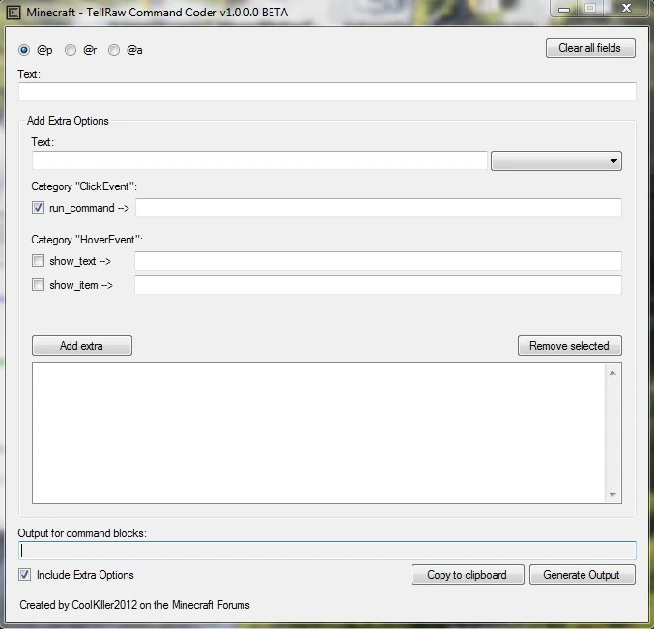Click the Copy to clipboard button
This screenshot has height=629, width=654.
468,575
